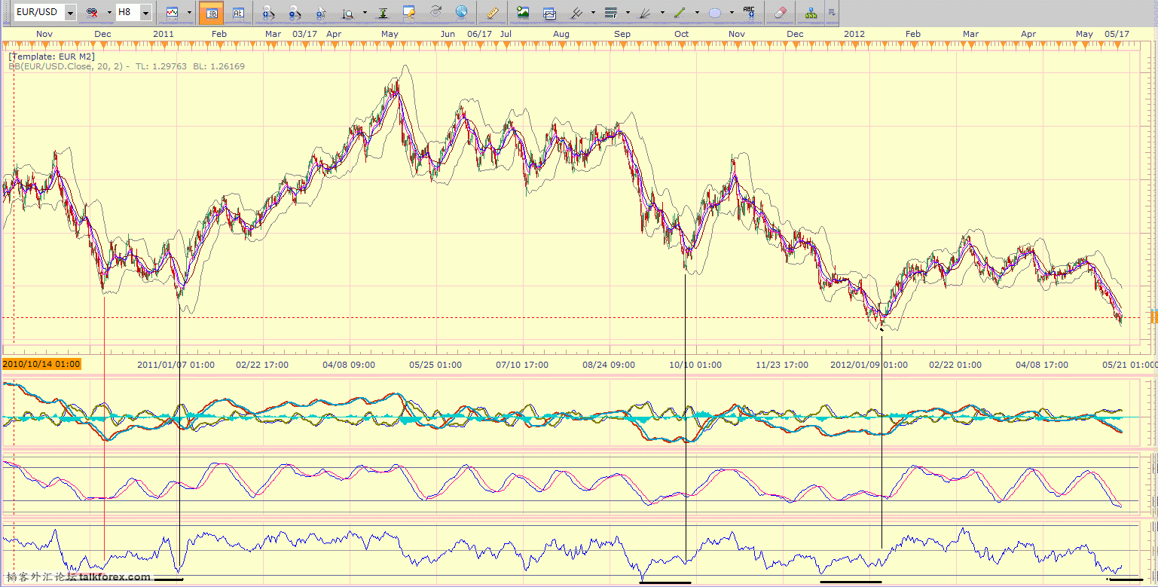Image resolution: width=1158 pixels, height=587 pixels.
Task: Click the vertical zoom magnifier icon
Action: pyautogui.click(x=348, y=13)
